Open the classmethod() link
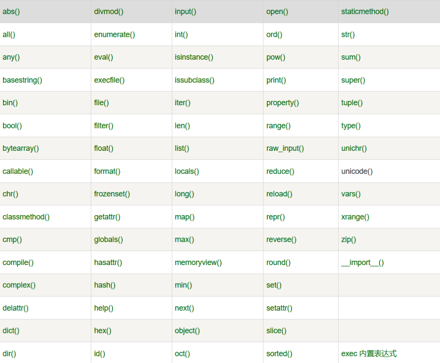Viewport: 440px width, 363px height. pos(26,217)
